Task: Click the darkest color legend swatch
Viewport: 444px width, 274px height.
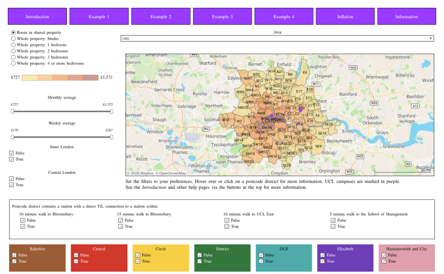Action: click(x=90, y=77)
